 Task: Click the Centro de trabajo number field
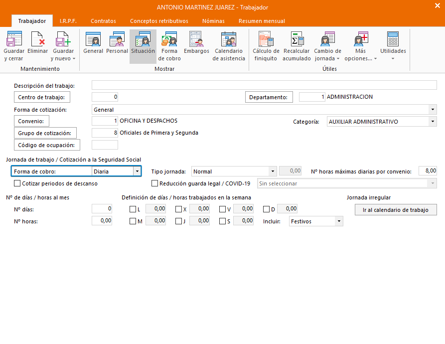tap(105, 97)
